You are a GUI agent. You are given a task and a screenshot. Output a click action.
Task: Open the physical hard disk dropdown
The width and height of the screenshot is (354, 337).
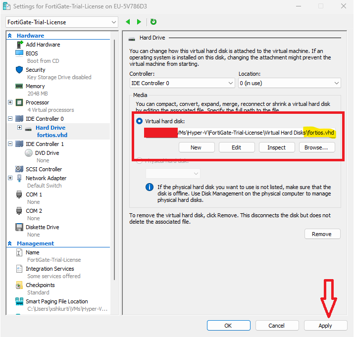[173, 174]
